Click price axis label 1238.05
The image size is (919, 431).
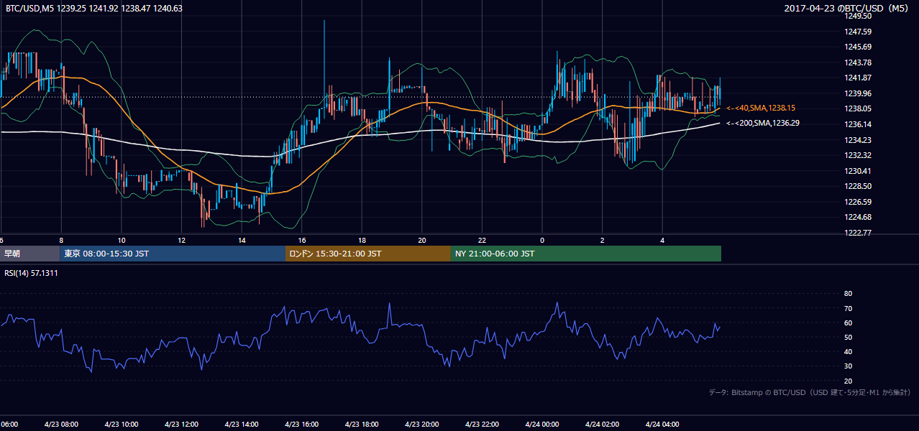pyautogui.click(x=857, y=108)
